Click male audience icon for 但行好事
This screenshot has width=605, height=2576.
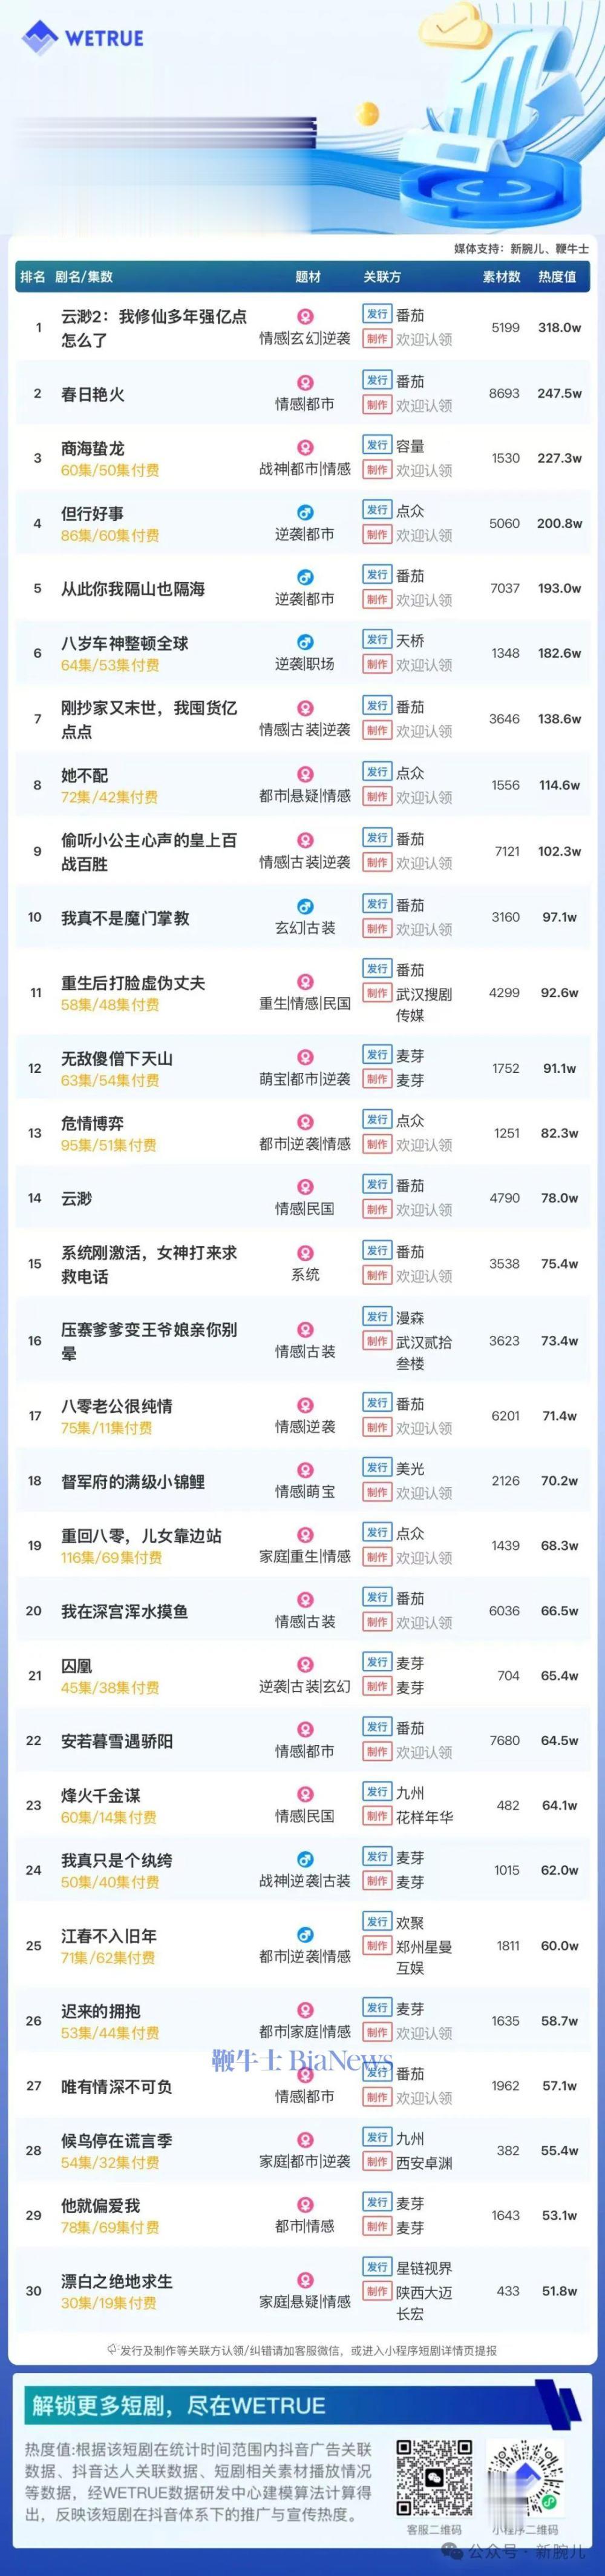306,512
